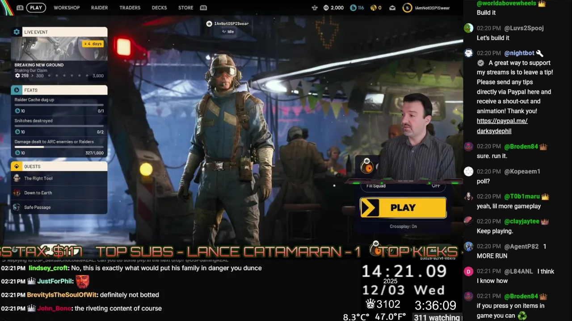Click the Idle status under player nameplate
Screen dimensions: 572x321
[228, 32]
